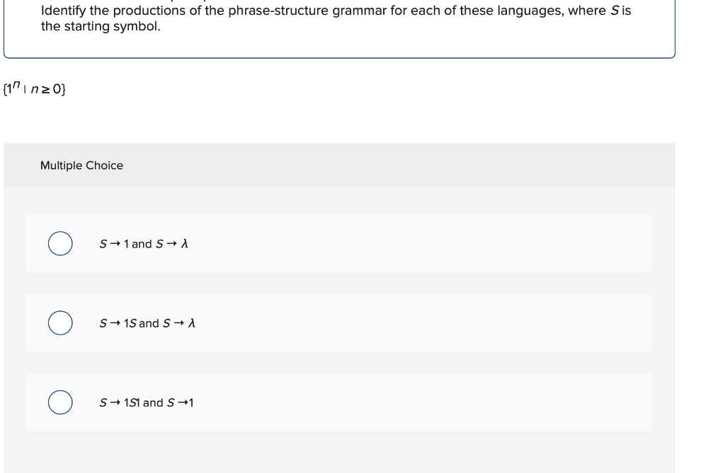Viewport: 725px width, 473px height.
Task: Click the Multiple Choice section header
Action: coord(82,165)
